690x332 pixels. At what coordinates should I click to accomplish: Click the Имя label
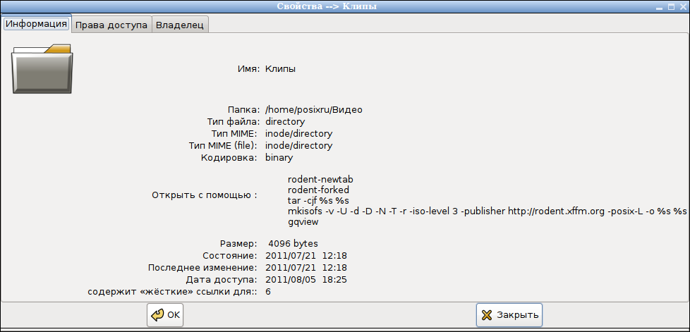click(x=248, y=69)
